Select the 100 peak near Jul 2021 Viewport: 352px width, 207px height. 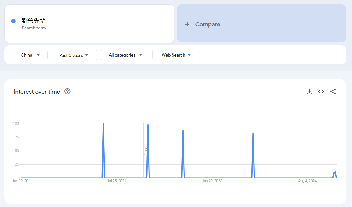coord(103,124)
